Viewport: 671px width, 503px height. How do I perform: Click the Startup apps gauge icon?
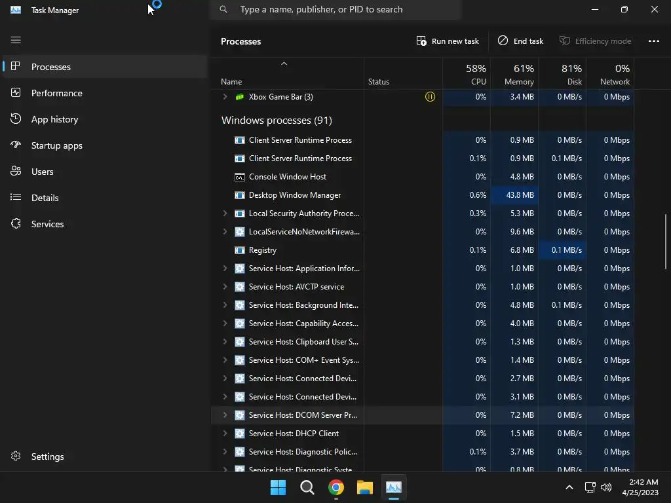tap(16, 145)
